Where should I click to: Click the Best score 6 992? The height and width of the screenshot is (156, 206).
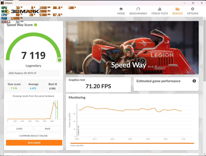[53, 88]
